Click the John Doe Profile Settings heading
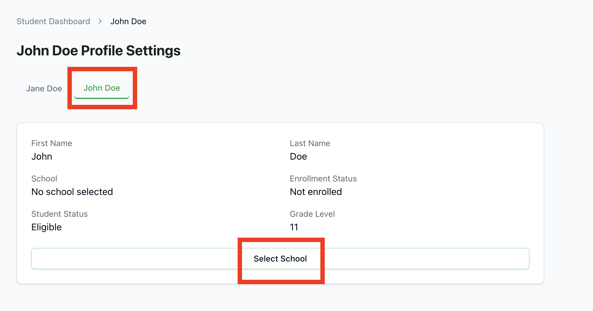The height and width of the screenshot is (311, 593). 98,51
